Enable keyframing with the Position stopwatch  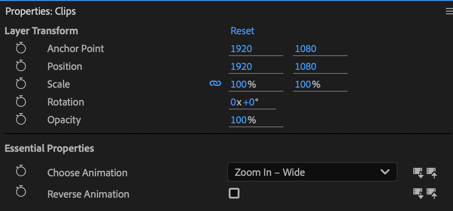(21, 66)
